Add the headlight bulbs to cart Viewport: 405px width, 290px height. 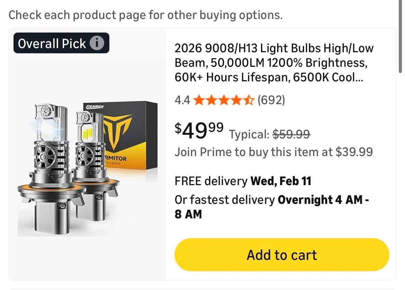click(x=282, y=255)
